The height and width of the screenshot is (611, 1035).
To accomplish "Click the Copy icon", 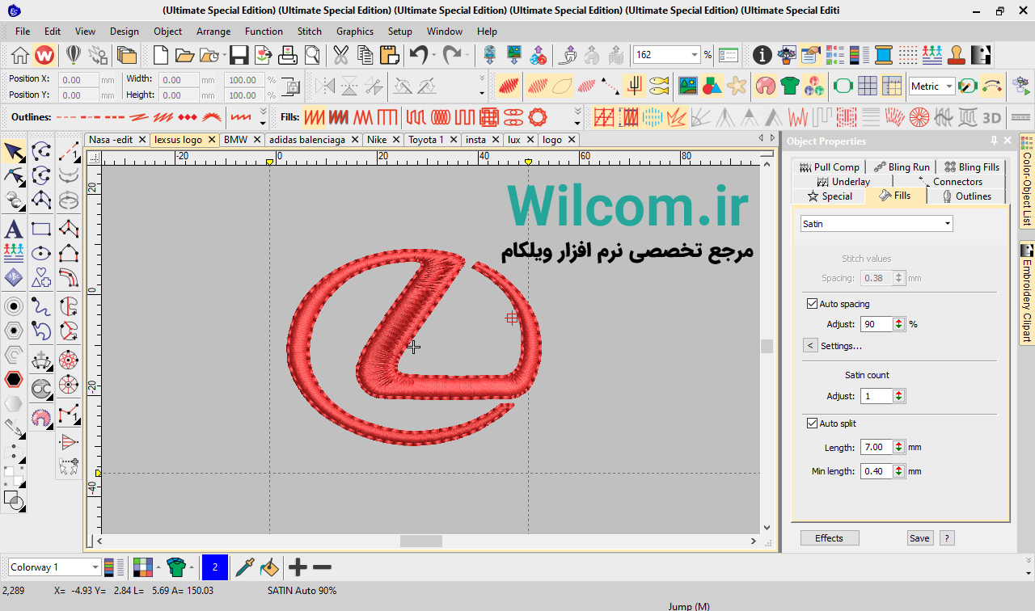I will click(365, 55).
